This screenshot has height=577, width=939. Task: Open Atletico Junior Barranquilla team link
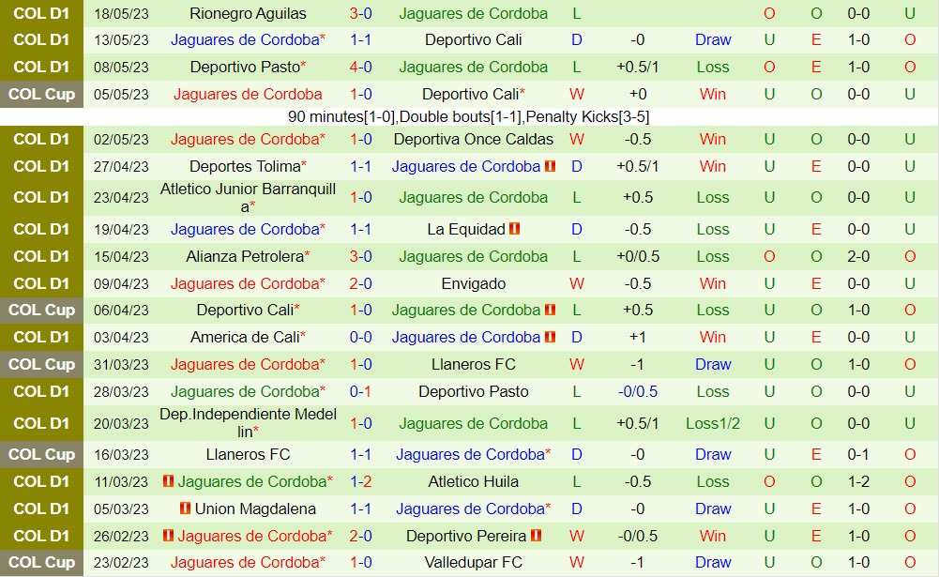(x=248, y=197)
